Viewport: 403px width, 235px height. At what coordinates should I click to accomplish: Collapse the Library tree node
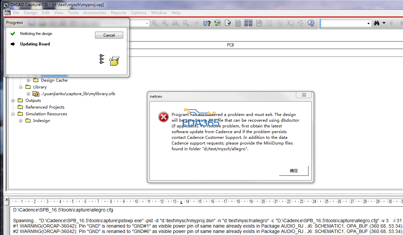click(20, 87)
